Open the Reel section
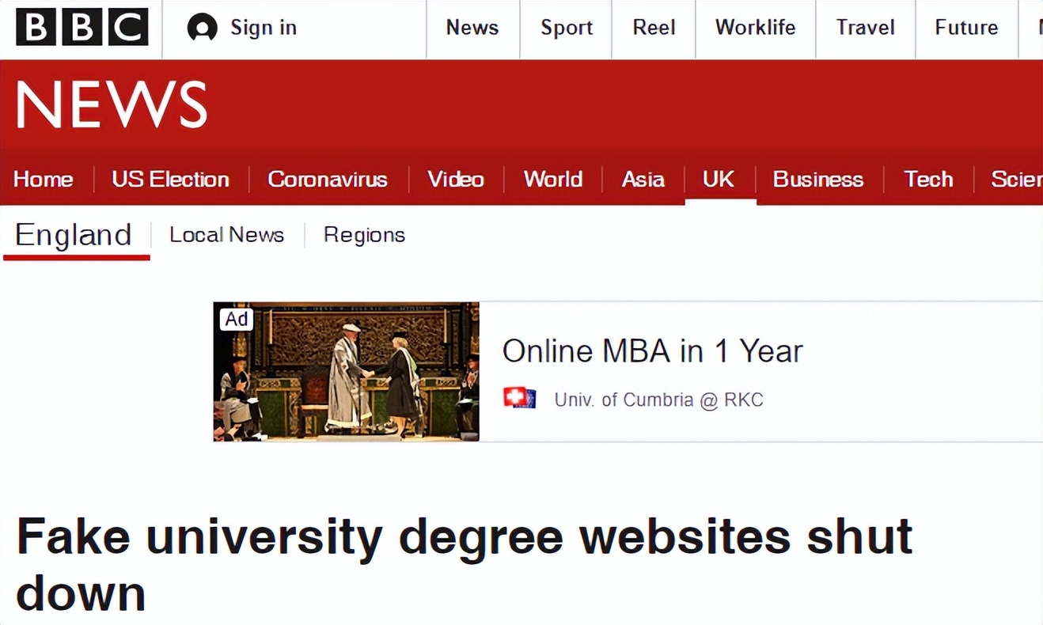The height and width of the screenshot is (625, 1043). point(654,28)
